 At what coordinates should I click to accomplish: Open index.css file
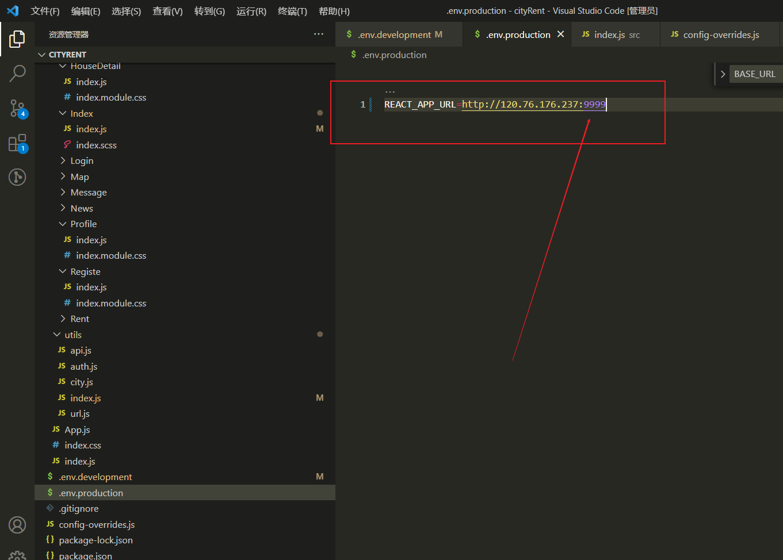coord(185,446)
